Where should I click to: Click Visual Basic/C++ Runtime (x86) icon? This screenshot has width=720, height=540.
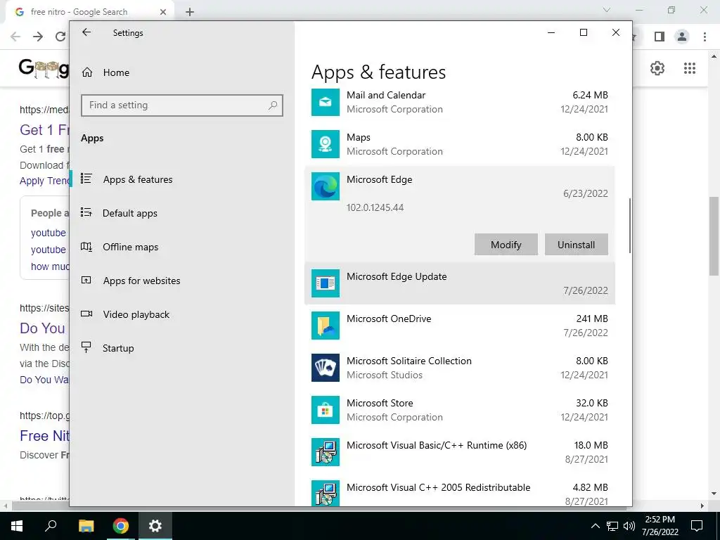point(325,452)
